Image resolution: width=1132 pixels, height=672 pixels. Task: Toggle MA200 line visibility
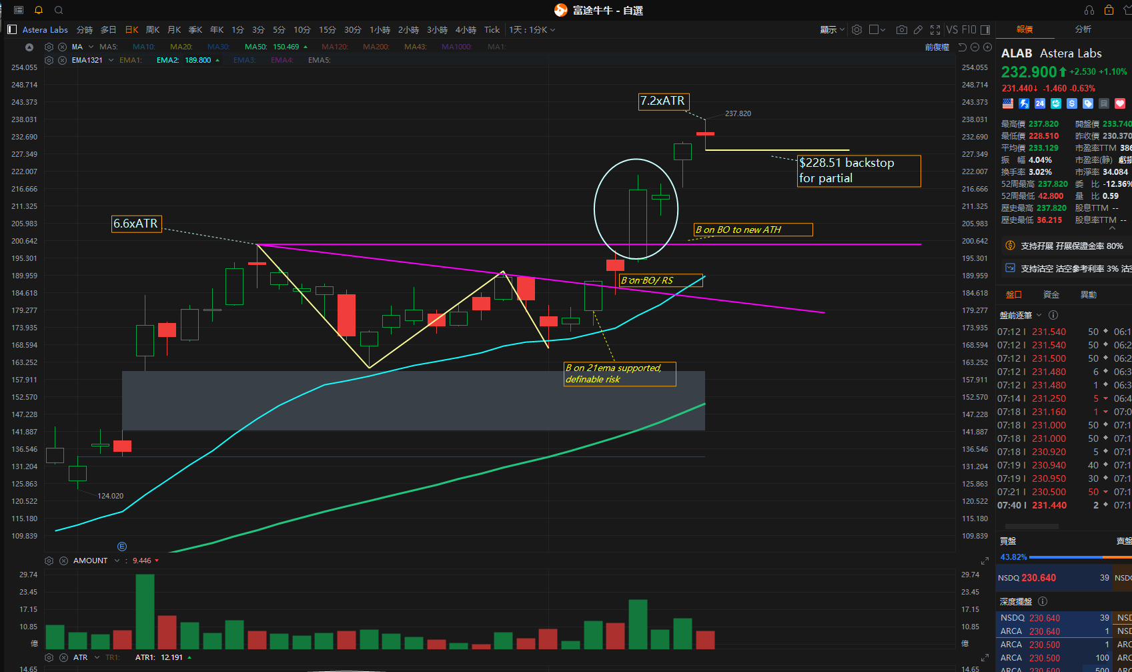point(376,47)
